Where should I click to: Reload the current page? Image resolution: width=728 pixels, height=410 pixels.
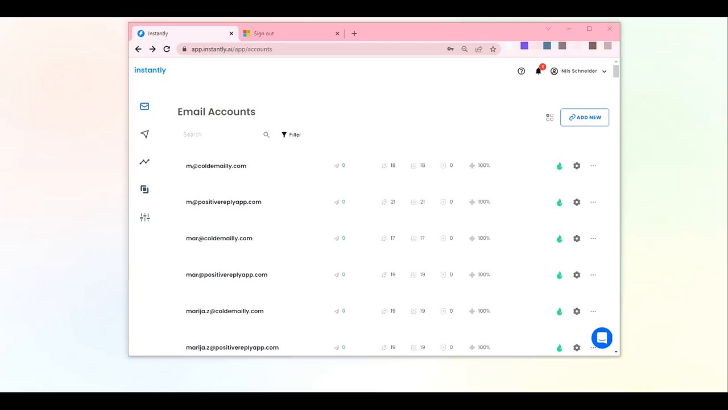click(167, 49)
